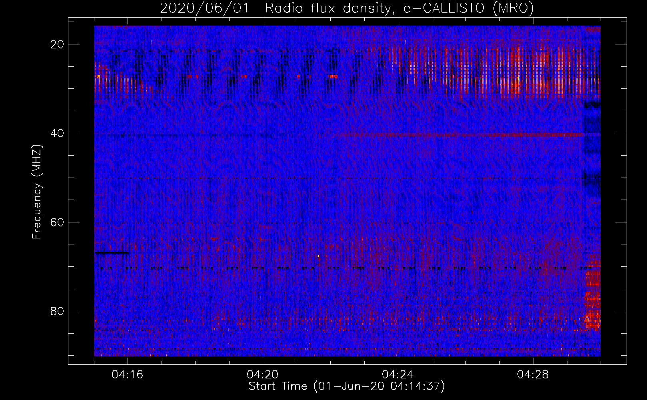
Task: Click the date "2020/06/01" in the title
Action: [204, 8]
